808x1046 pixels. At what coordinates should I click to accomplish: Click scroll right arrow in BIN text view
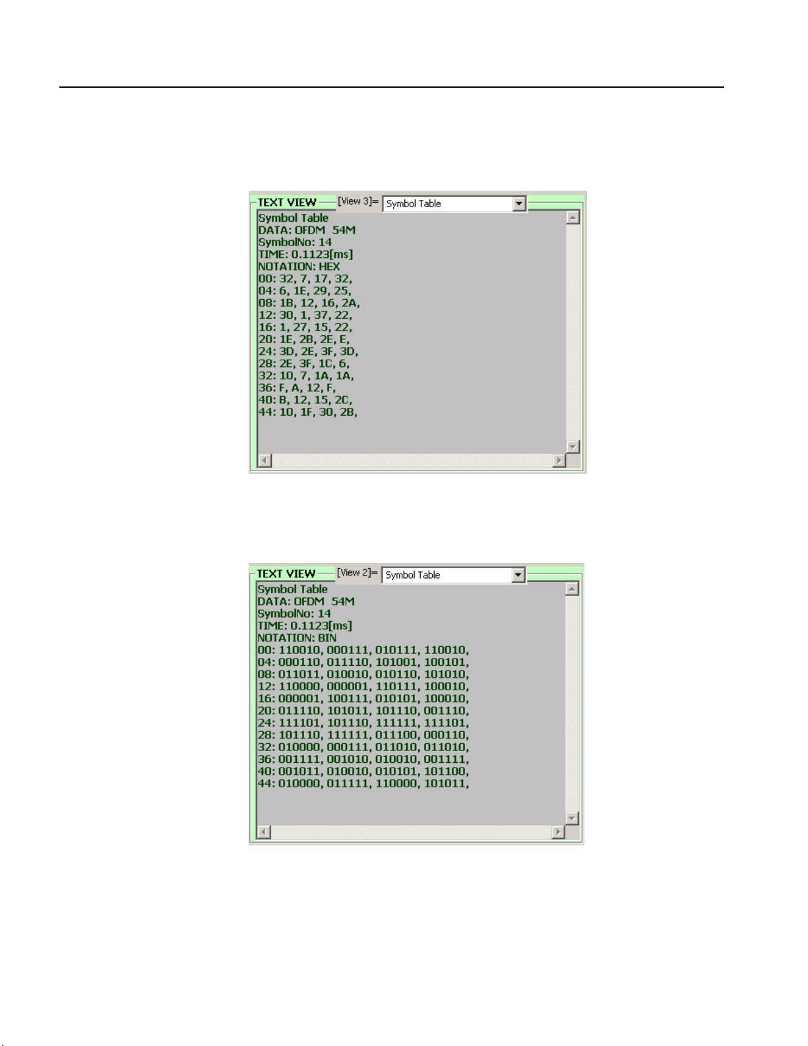coord(559,832)
